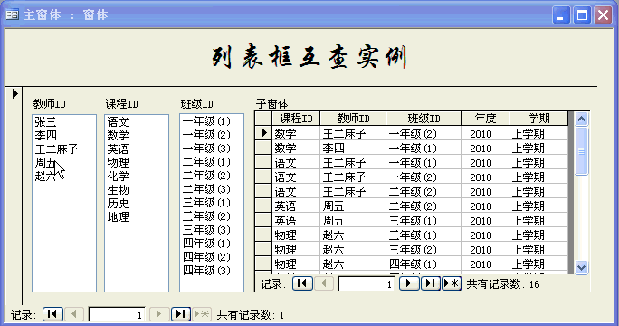Select 一年级(1) in 班级ID list

[x=206, y=121]
